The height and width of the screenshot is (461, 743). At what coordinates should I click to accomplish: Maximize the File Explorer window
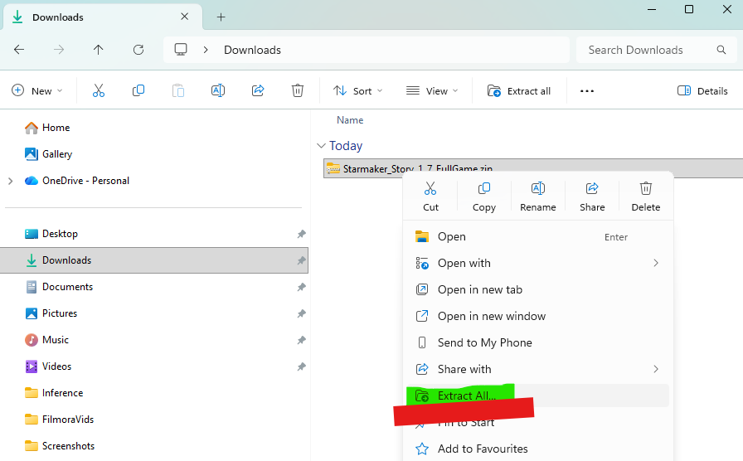[689, 9]
